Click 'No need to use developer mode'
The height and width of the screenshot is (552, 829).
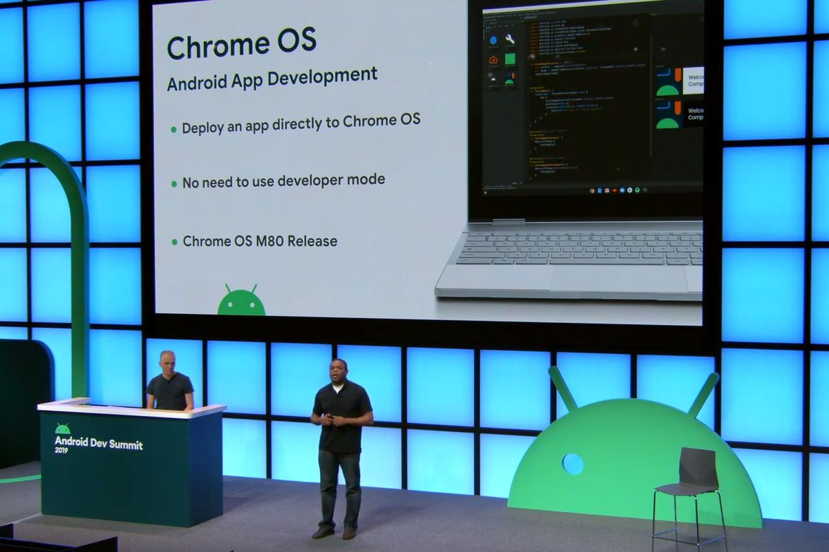283,181
